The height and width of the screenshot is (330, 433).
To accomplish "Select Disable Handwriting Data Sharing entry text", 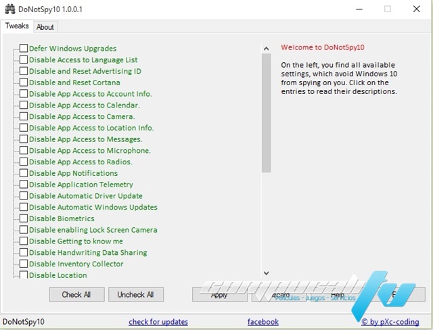I will point(88,252).
